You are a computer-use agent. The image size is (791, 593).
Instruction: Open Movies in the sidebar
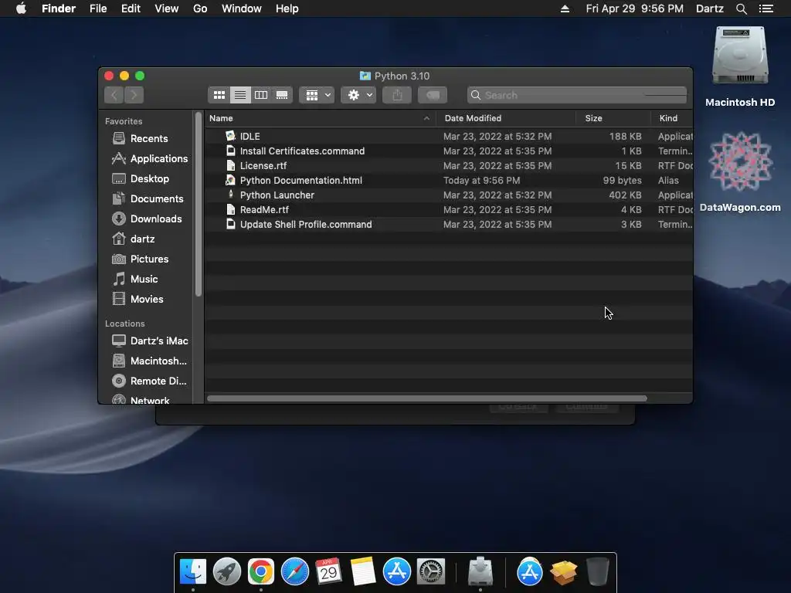pos(137,299)
